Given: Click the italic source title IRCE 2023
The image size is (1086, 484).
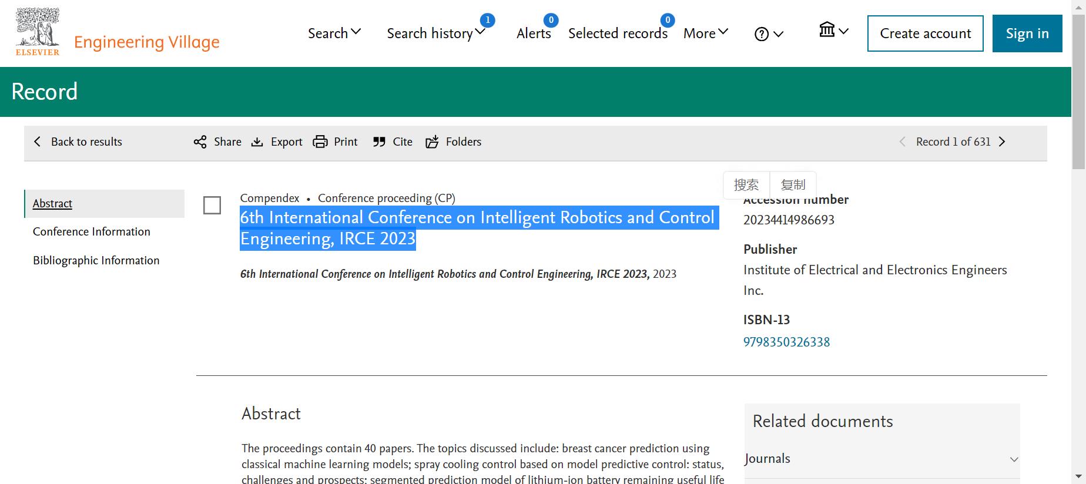Looking at the screenshot, I should pyautogui.click(x=445, y=274).
